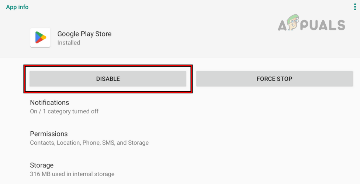Click the Installed status label

pos(69,43)
